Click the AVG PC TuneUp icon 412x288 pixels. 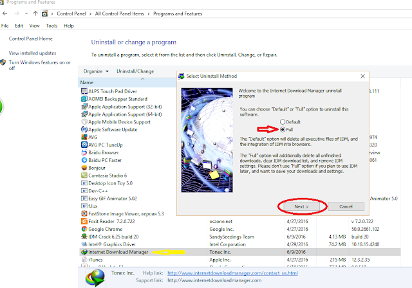pyautogui.click(x=84, y=145)
